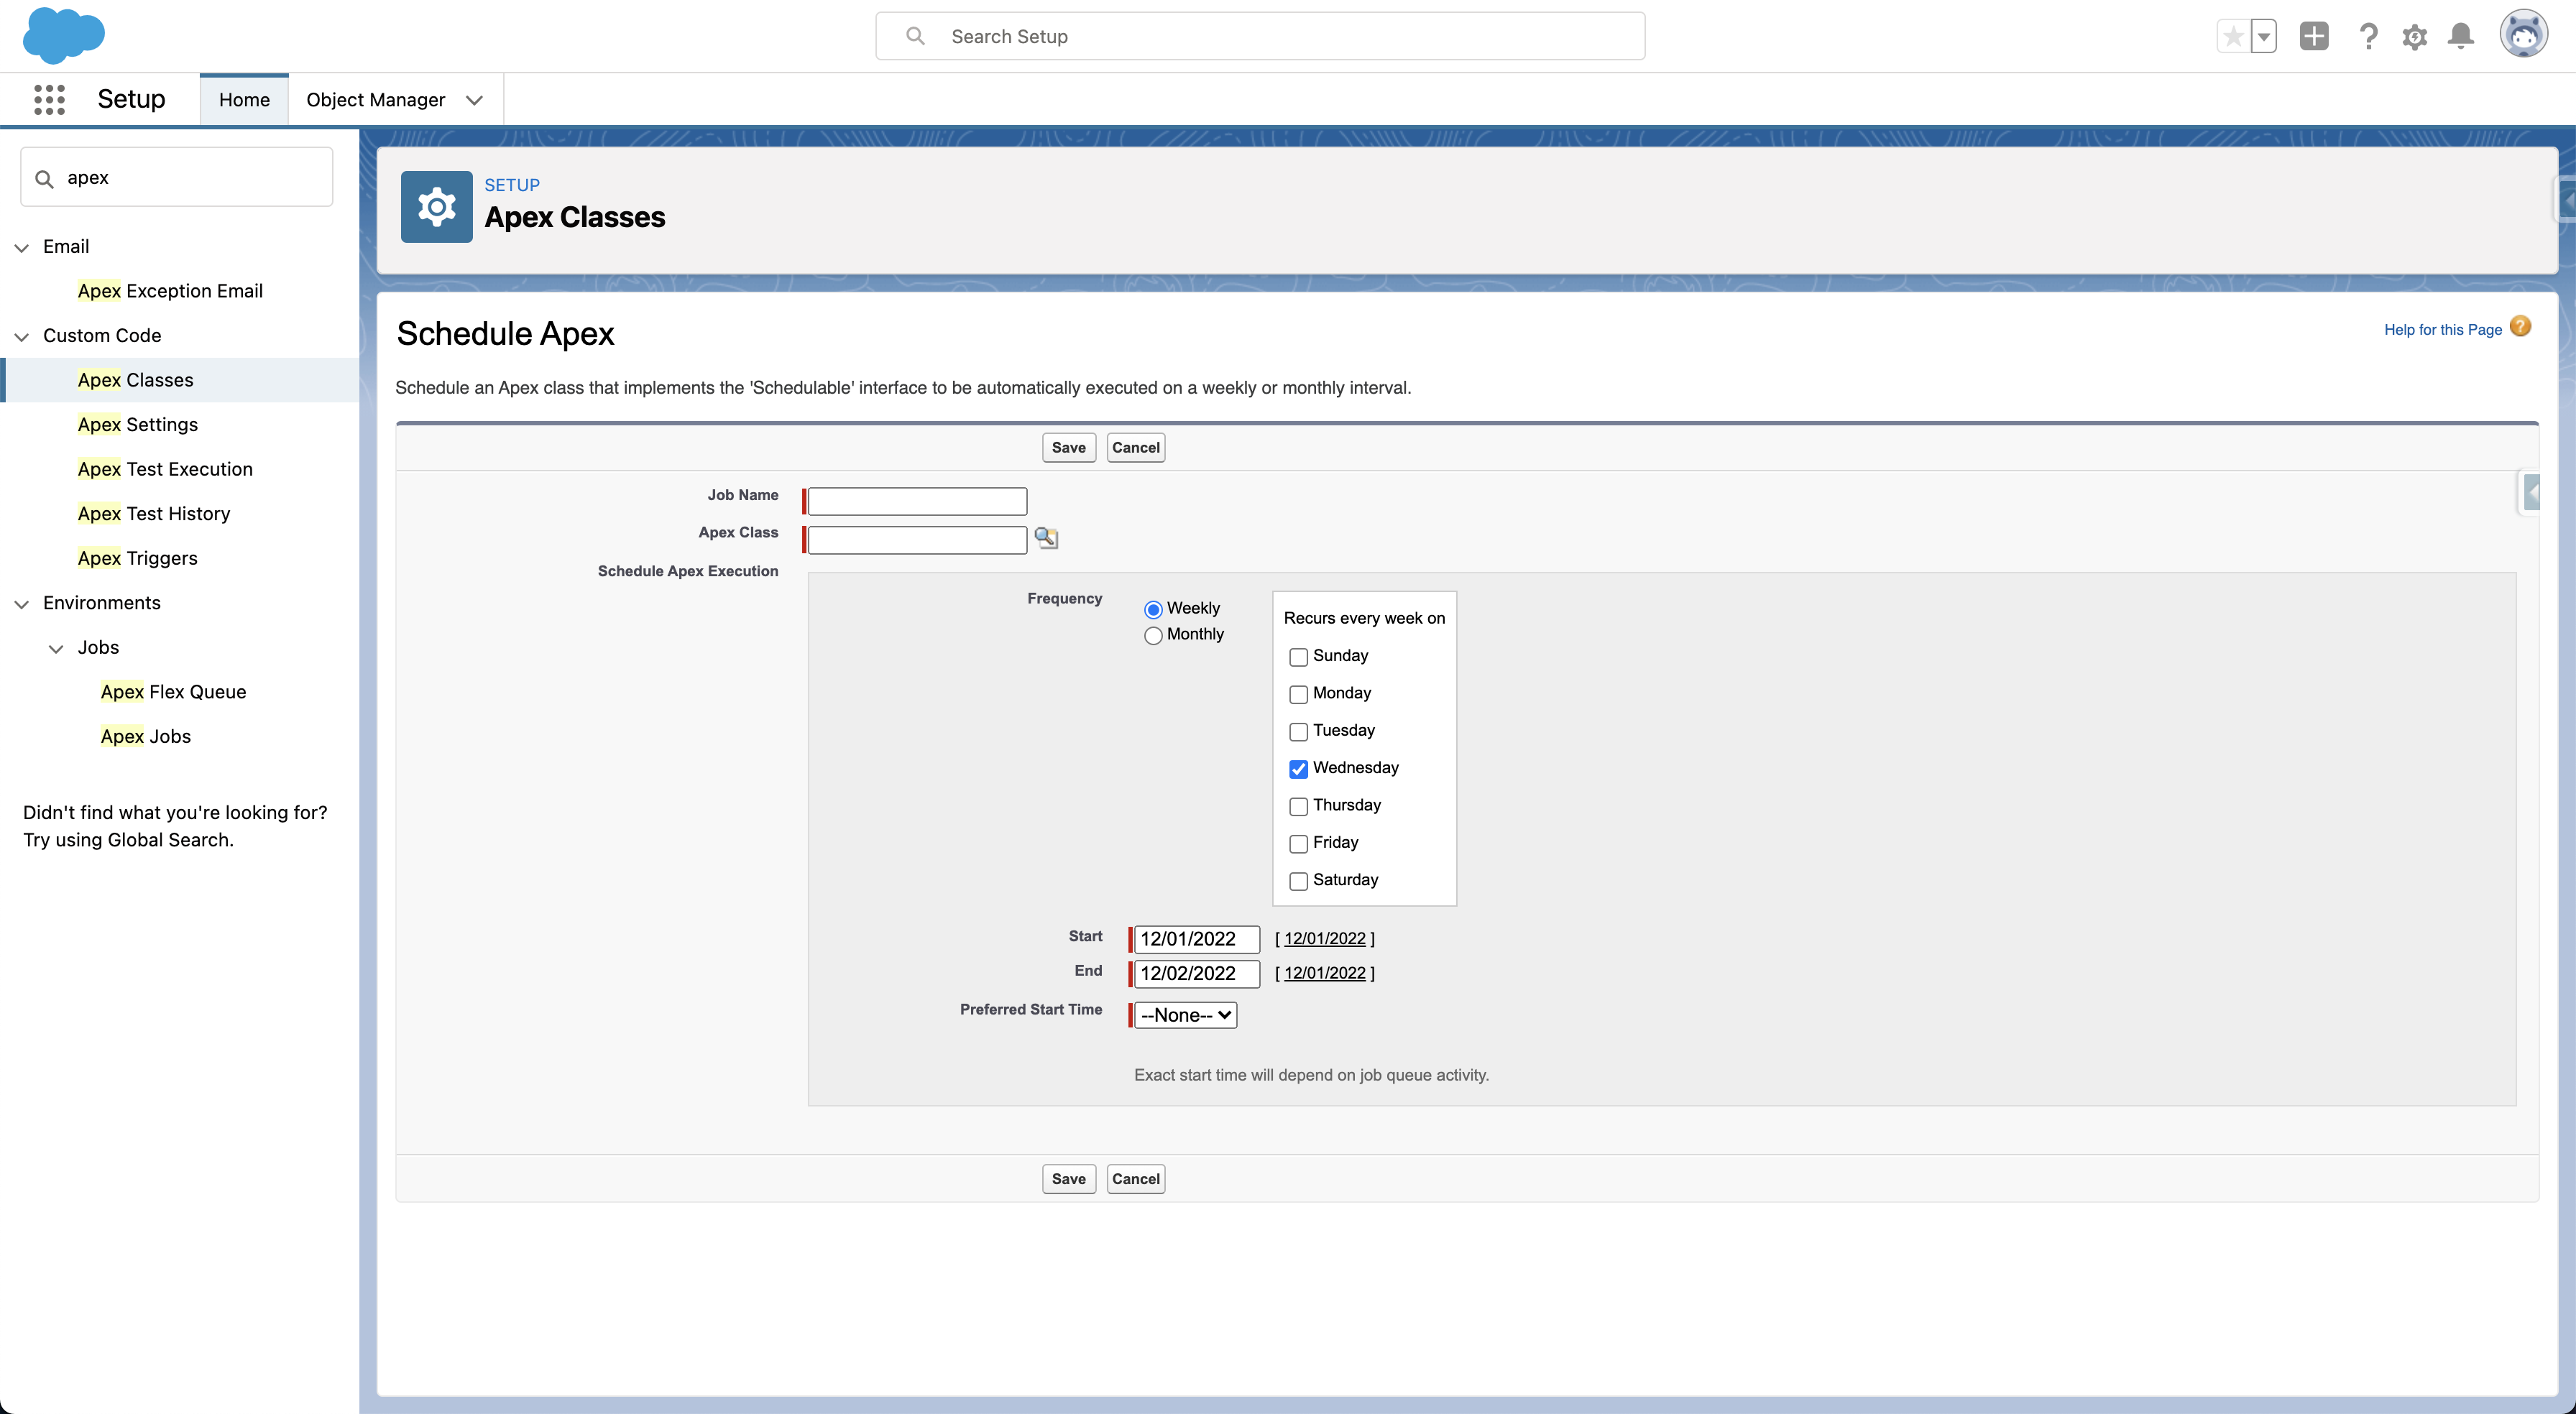Check the Sunday checkbox
This screenshot has height=1414, width=2576.
[x=1298, y=657]
